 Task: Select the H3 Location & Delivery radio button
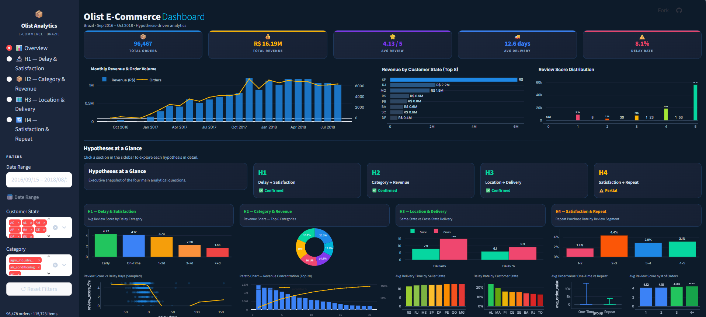(9, 99)
